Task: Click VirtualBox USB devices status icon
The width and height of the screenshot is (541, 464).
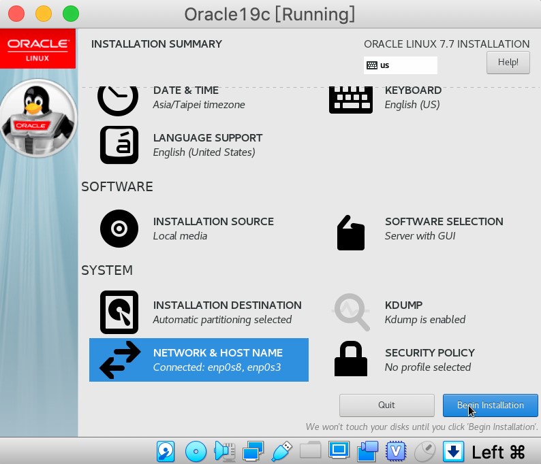Action: click(x=281, y=451)
